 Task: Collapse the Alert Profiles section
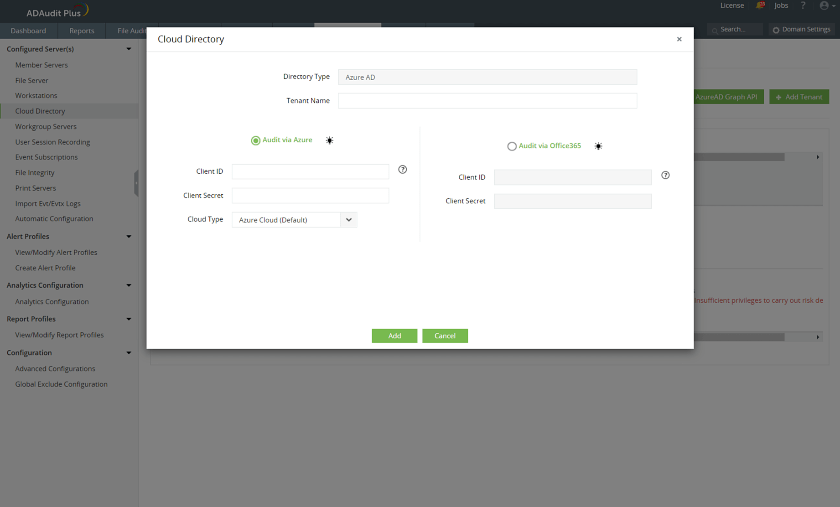pyautogui.click(x=129, y=236)
